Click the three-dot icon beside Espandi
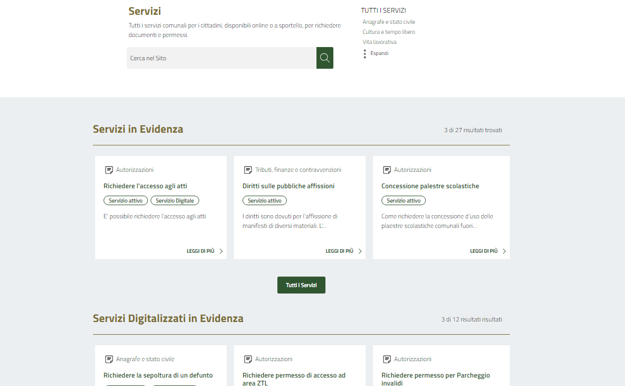625x386 pixels. (x=365, y=53)
